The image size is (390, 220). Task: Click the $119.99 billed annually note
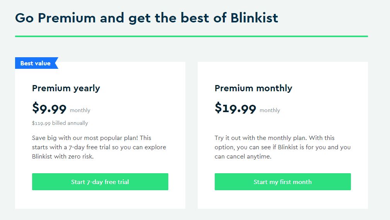pyautogui.click(x=60, y=123)
